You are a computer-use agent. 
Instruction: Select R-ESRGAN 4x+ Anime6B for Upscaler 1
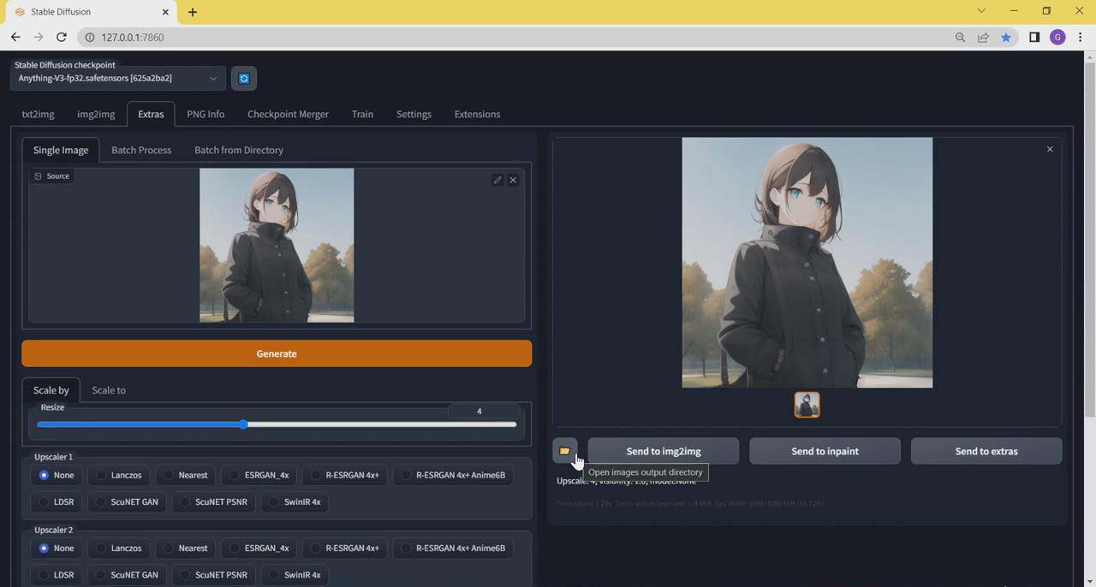point(460,475)
